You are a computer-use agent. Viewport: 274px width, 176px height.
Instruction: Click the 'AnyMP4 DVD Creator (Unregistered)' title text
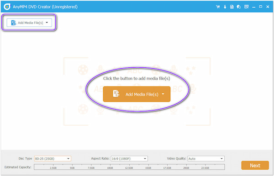coord(45,7)
